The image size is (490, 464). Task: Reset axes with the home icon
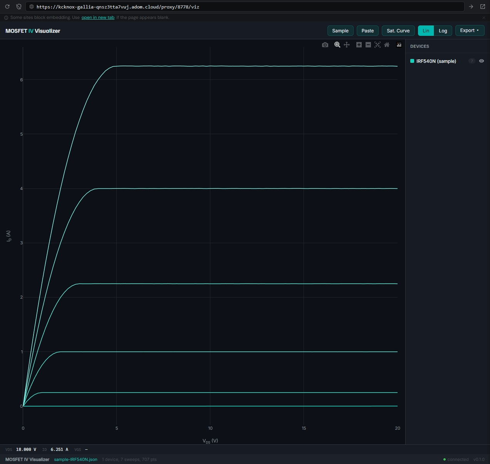(x=387, y=45)
